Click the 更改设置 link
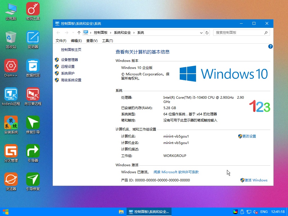 (x=249, y=136)
